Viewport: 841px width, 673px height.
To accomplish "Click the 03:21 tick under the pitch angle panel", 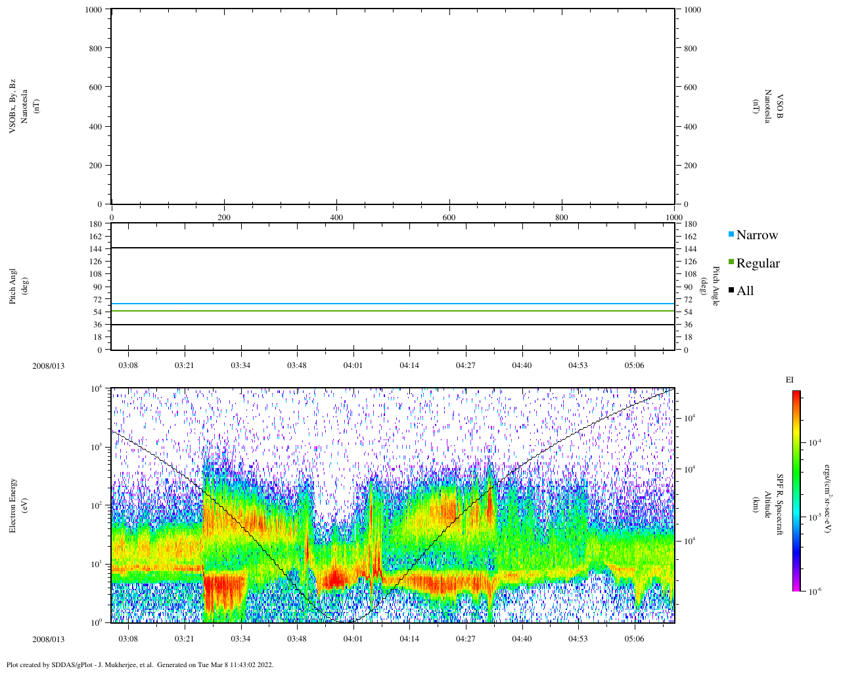I will coord(184,365).
